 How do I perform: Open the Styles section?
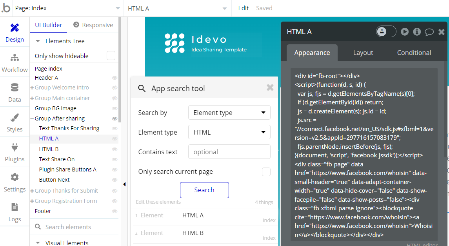(x=15, y=122)
